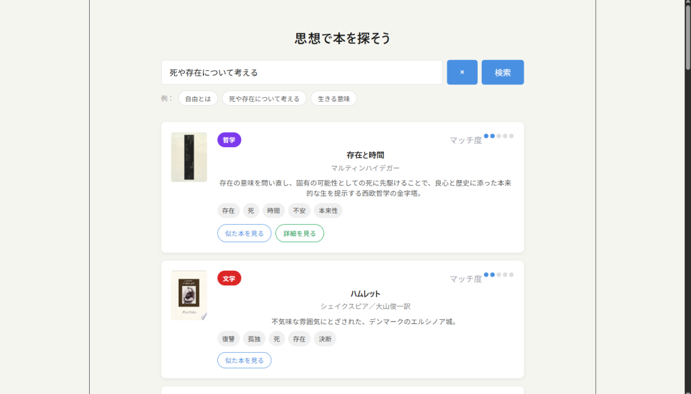Click the 本来性 tag chip
The width and height of the screenshot is (691, 394).
point(328,210)
